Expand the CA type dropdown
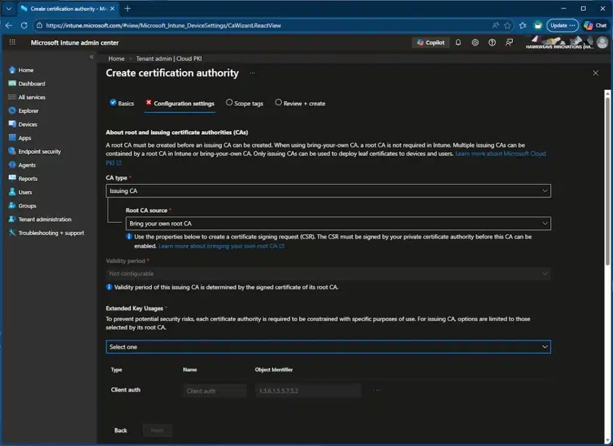The image size is (613, 446). (328, 191)
